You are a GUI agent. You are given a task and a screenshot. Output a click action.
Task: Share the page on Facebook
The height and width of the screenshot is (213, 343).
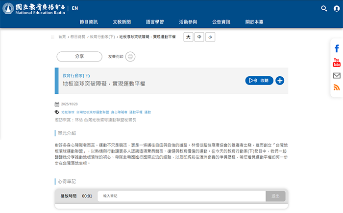[337, 49]
